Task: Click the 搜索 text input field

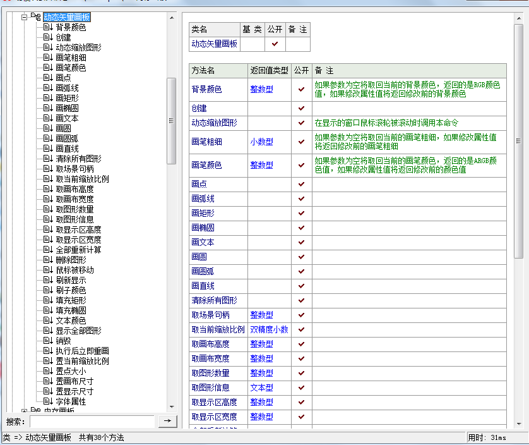Action: (x=92, y=421)
